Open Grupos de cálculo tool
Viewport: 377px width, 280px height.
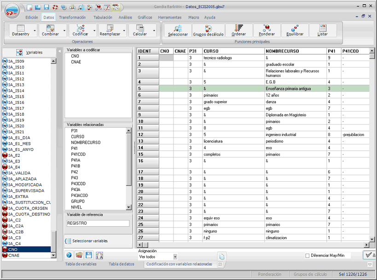[208, 28]
